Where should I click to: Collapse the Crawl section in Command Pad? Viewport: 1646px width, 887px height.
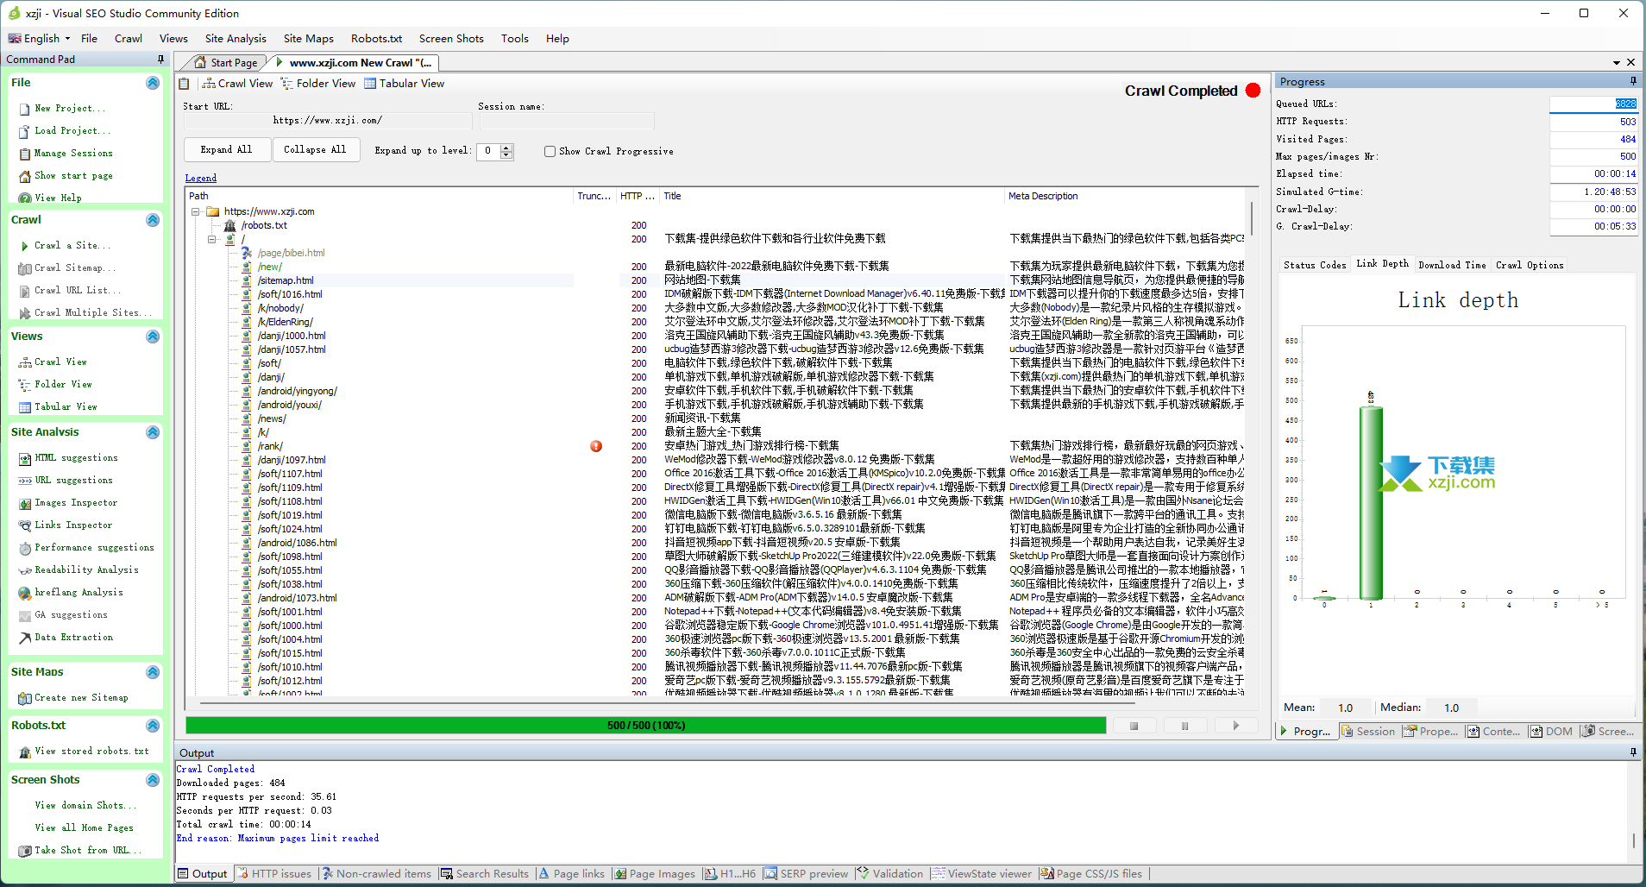(153, 220)
